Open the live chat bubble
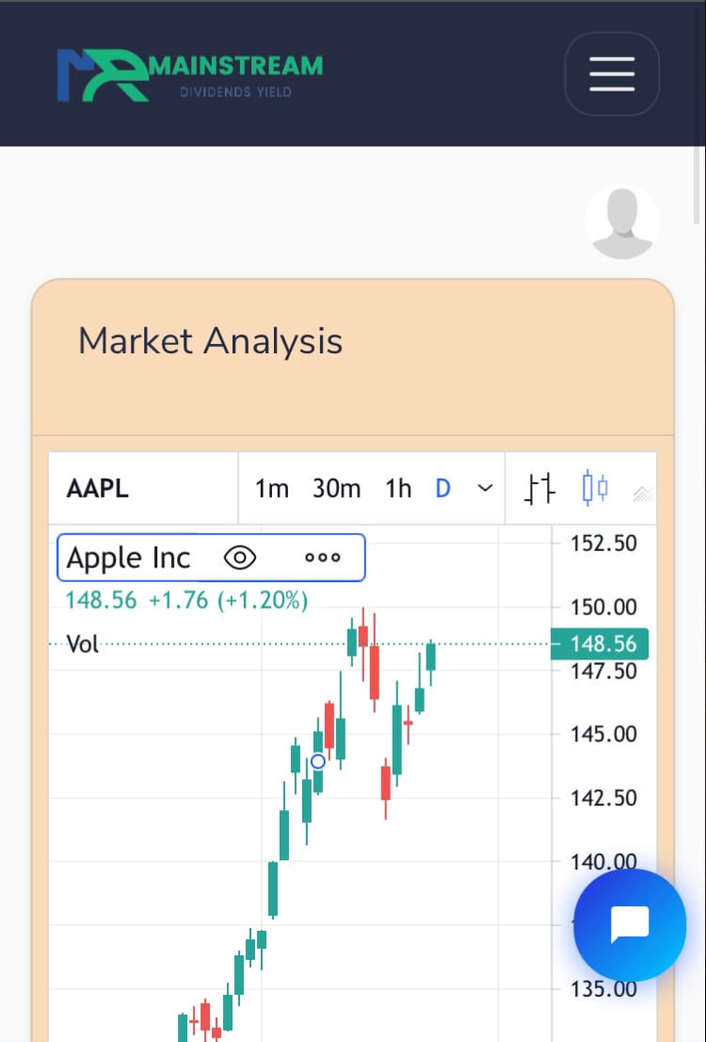Viewport: 706px width, 1042px height. pos(630,924)
